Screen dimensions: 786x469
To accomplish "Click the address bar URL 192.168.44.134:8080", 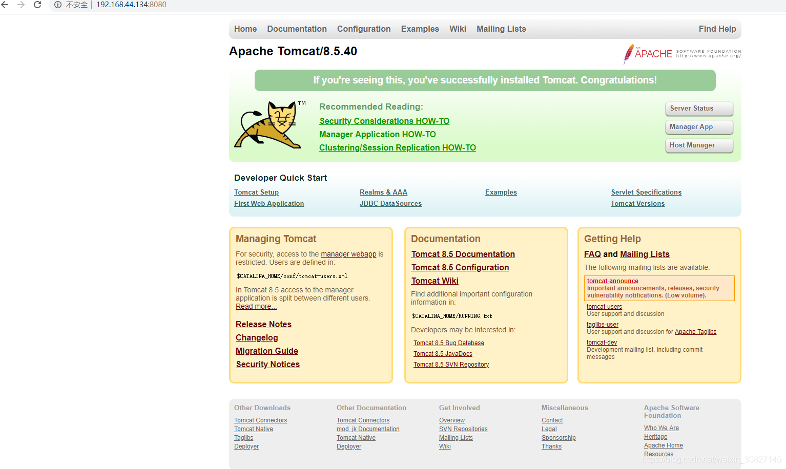I will (x=132, y=5).
